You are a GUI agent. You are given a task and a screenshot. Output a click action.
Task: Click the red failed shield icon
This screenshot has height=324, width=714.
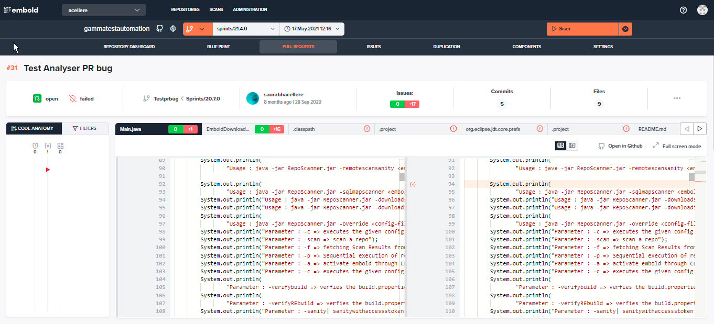pos(73,98)
